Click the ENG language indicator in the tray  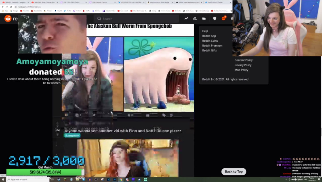coord(305,179)
